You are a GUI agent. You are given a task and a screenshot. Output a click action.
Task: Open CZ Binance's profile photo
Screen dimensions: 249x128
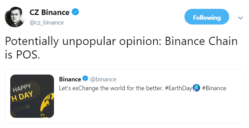click(15, 17)
